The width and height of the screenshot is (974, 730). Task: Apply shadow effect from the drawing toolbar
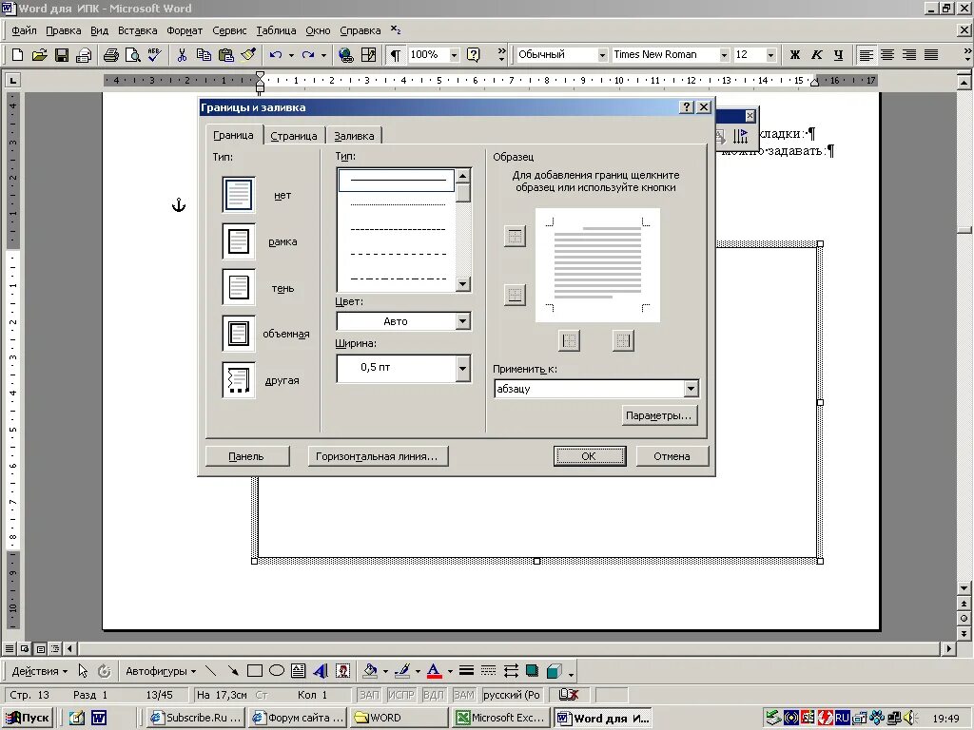tap(533, 670)
